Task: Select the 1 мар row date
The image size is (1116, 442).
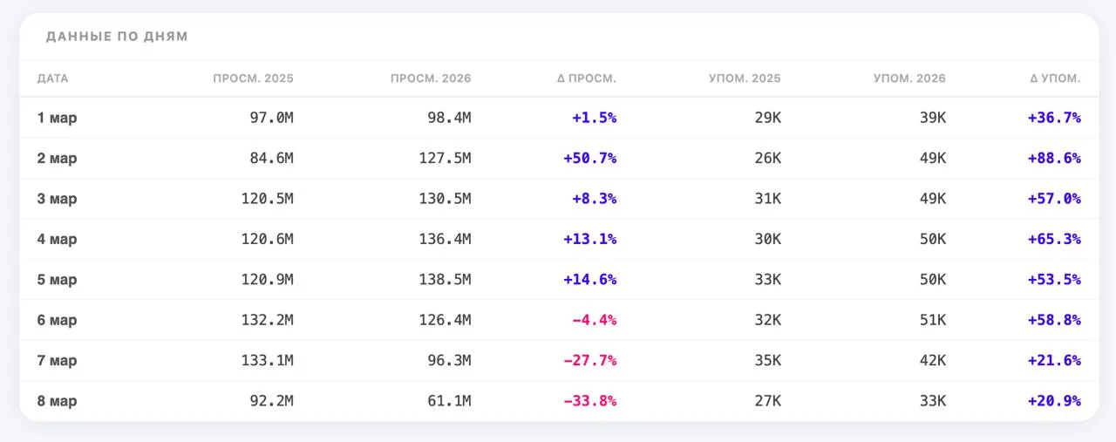Action: (57, 118)
